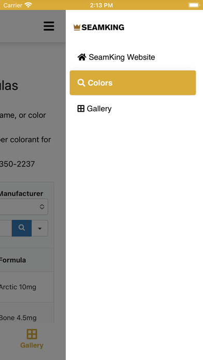This screenshot has width=203, height=360.
Task: Tap the hamburger menu icon
Action: (49, 26)
